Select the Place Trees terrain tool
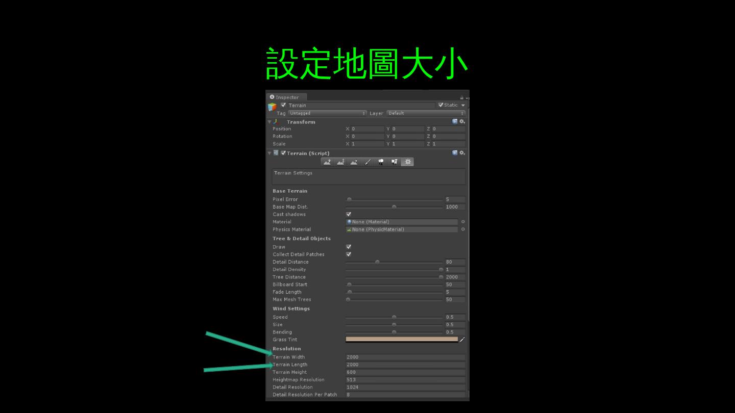Viewport: 735px width, 413px height. coord(381,162)
